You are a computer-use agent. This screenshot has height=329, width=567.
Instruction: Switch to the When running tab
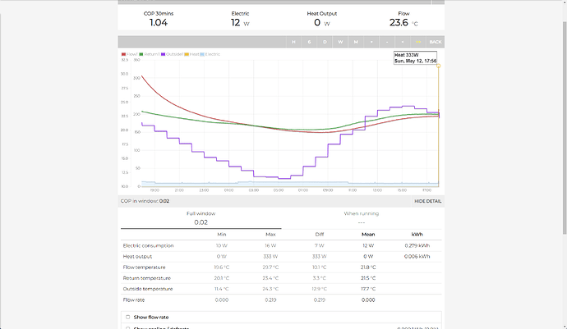(362, 217)
